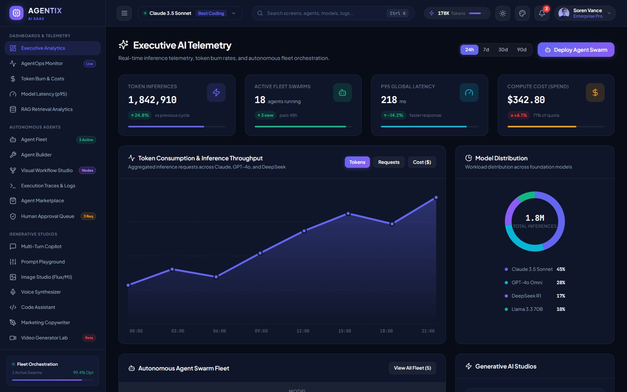Open the palette theme picker icon
Image resolution: width=627 pixels, height=392 pixels.
coord(522,13)
